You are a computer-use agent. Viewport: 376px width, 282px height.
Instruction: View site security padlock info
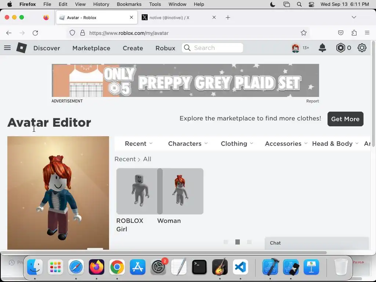pos(83,33)
